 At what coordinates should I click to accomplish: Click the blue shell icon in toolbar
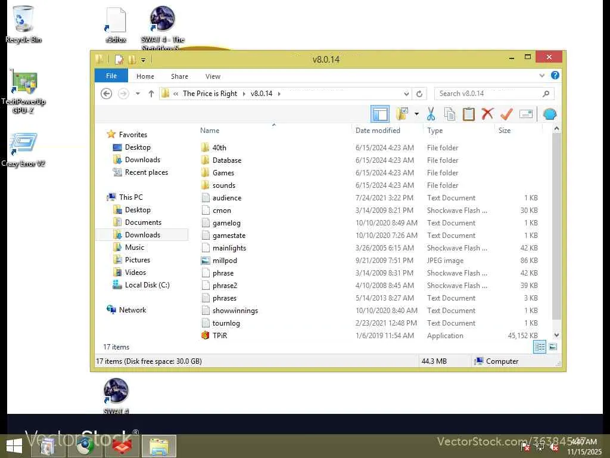pos(550,114)
